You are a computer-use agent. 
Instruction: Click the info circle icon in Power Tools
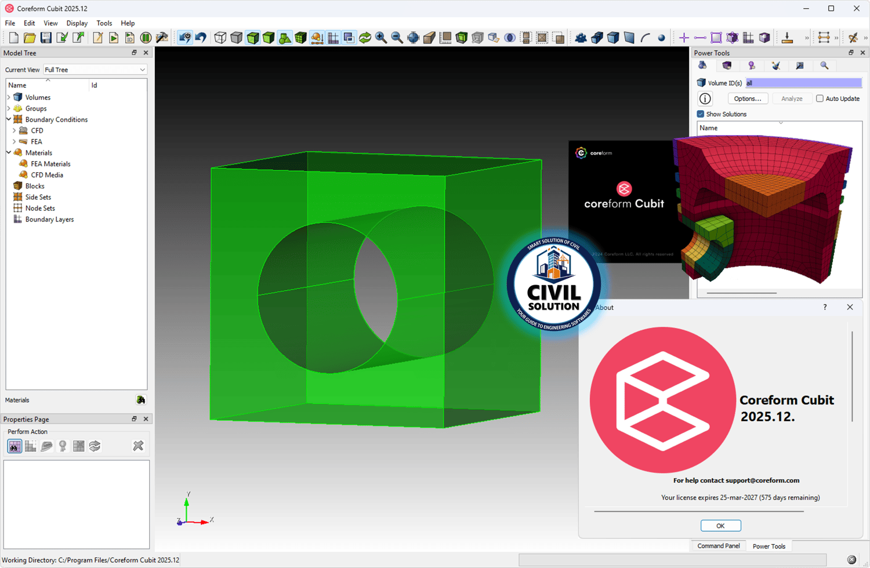click(705, 99)
